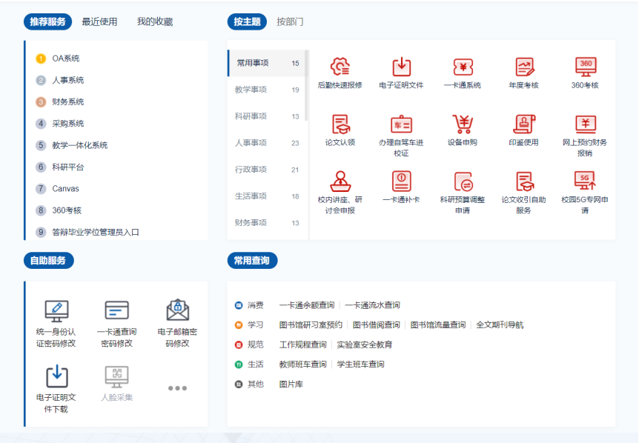
Task: Open the 设备申购 shopping cart icon
Action: pyautogui.click(x=463, y=124)
